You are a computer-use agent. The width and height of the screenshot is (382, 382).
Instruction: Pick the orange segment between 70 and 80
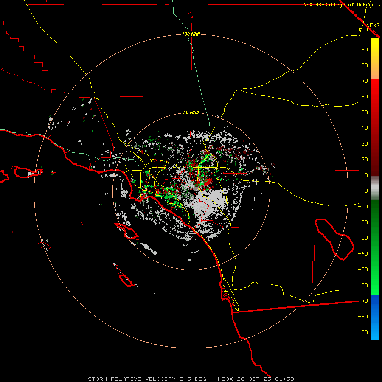click(x=375, y=73)
